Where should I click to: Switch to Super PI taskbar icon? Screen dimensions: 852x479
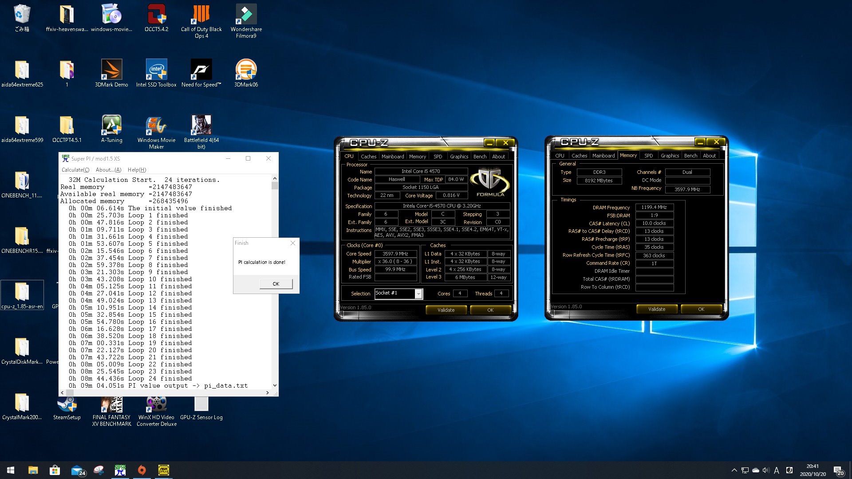point(120,470)
